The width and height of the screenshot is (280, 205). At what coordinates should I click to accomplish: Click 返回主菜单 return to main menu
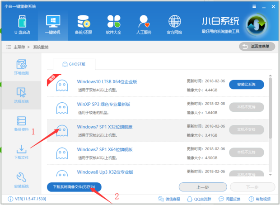pos(257,47)
